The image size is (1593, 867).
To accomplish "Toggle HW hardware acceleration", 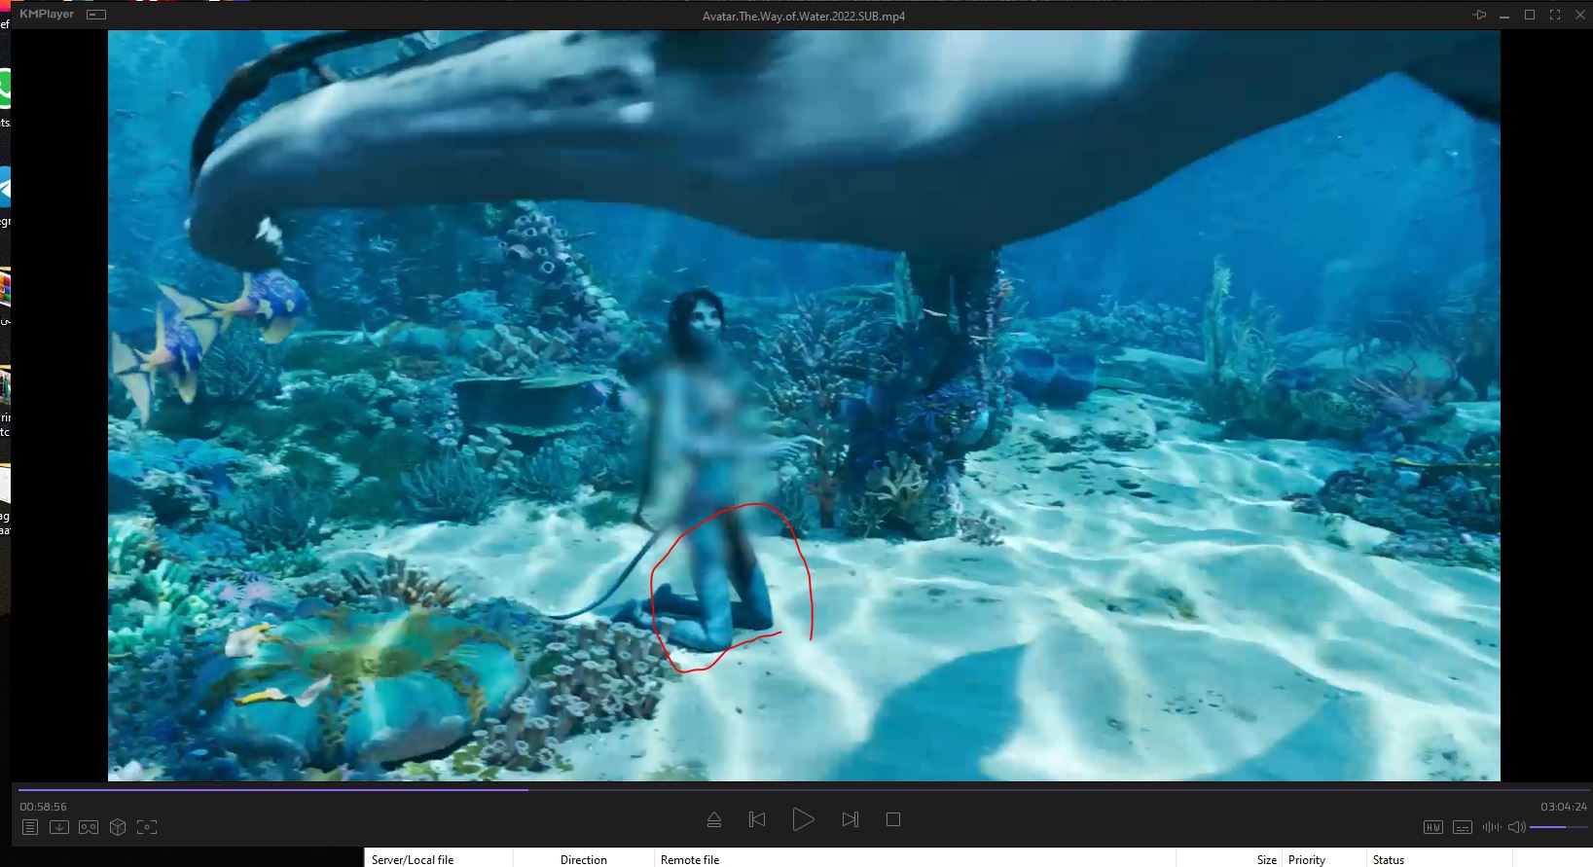I will [x=1432, y=827].
